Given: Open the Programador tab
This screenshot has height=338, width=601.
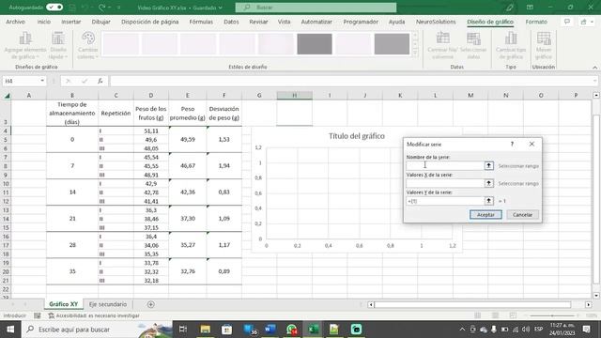Looking at the screenshot, I should click(361, 22).
